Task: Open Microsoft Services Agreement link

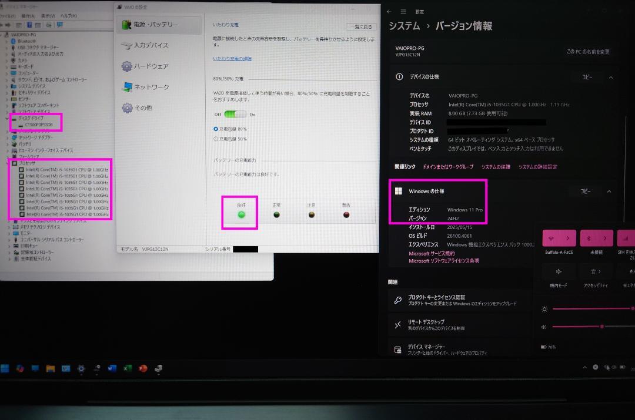Action: (432, 254)
